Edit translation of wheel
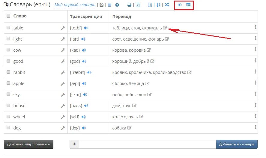Viewport: 266px width, 158px height. 141,117
